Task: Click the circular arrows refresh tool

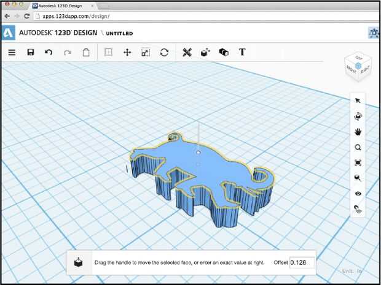Action: coord(164,52)
